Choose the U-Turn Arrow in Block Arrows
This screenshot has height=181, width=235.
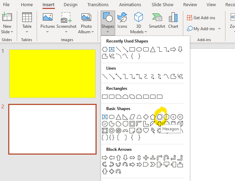[166, 158]
